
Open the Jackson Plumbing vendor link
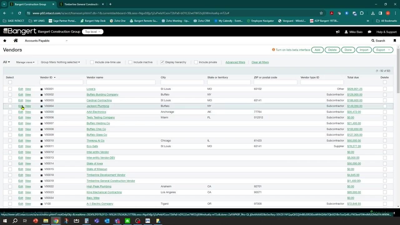(98, 106)
